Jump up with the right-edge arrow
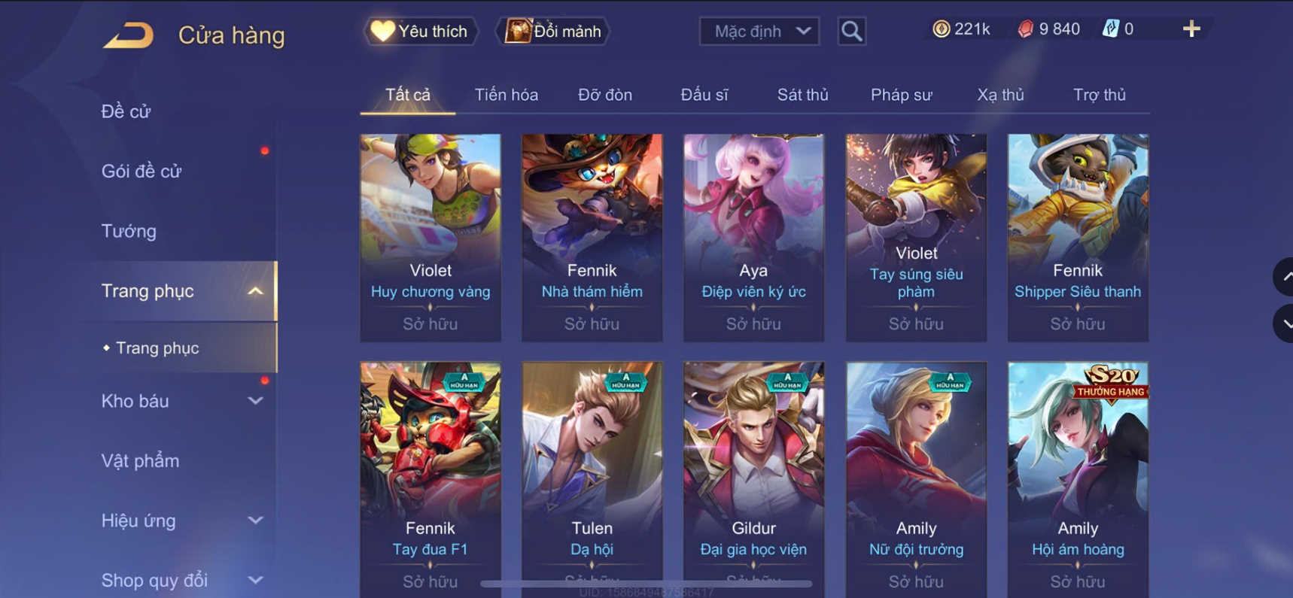This screenshot has height=598, width=1293. click(x=1283, y=276)
